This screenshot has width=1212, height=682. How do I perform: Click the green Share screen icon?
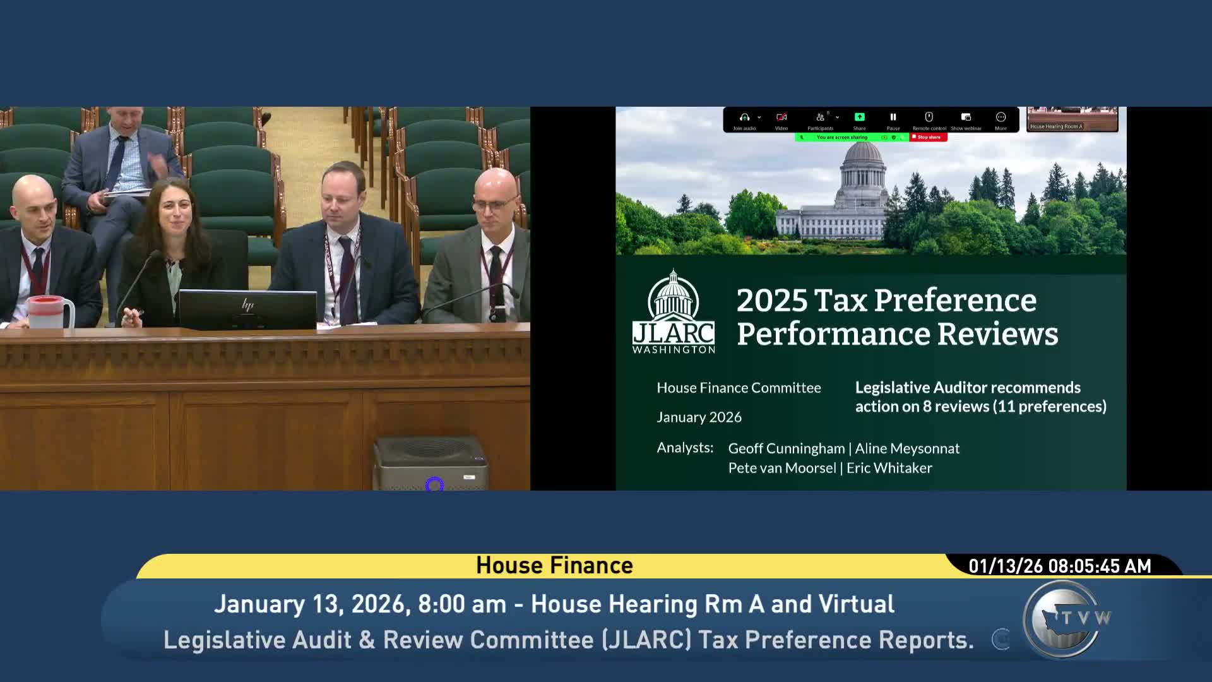[x=859, y=117]
